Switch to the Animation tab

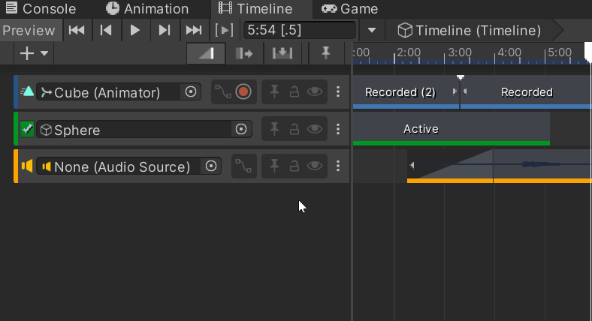coord(147,9)
